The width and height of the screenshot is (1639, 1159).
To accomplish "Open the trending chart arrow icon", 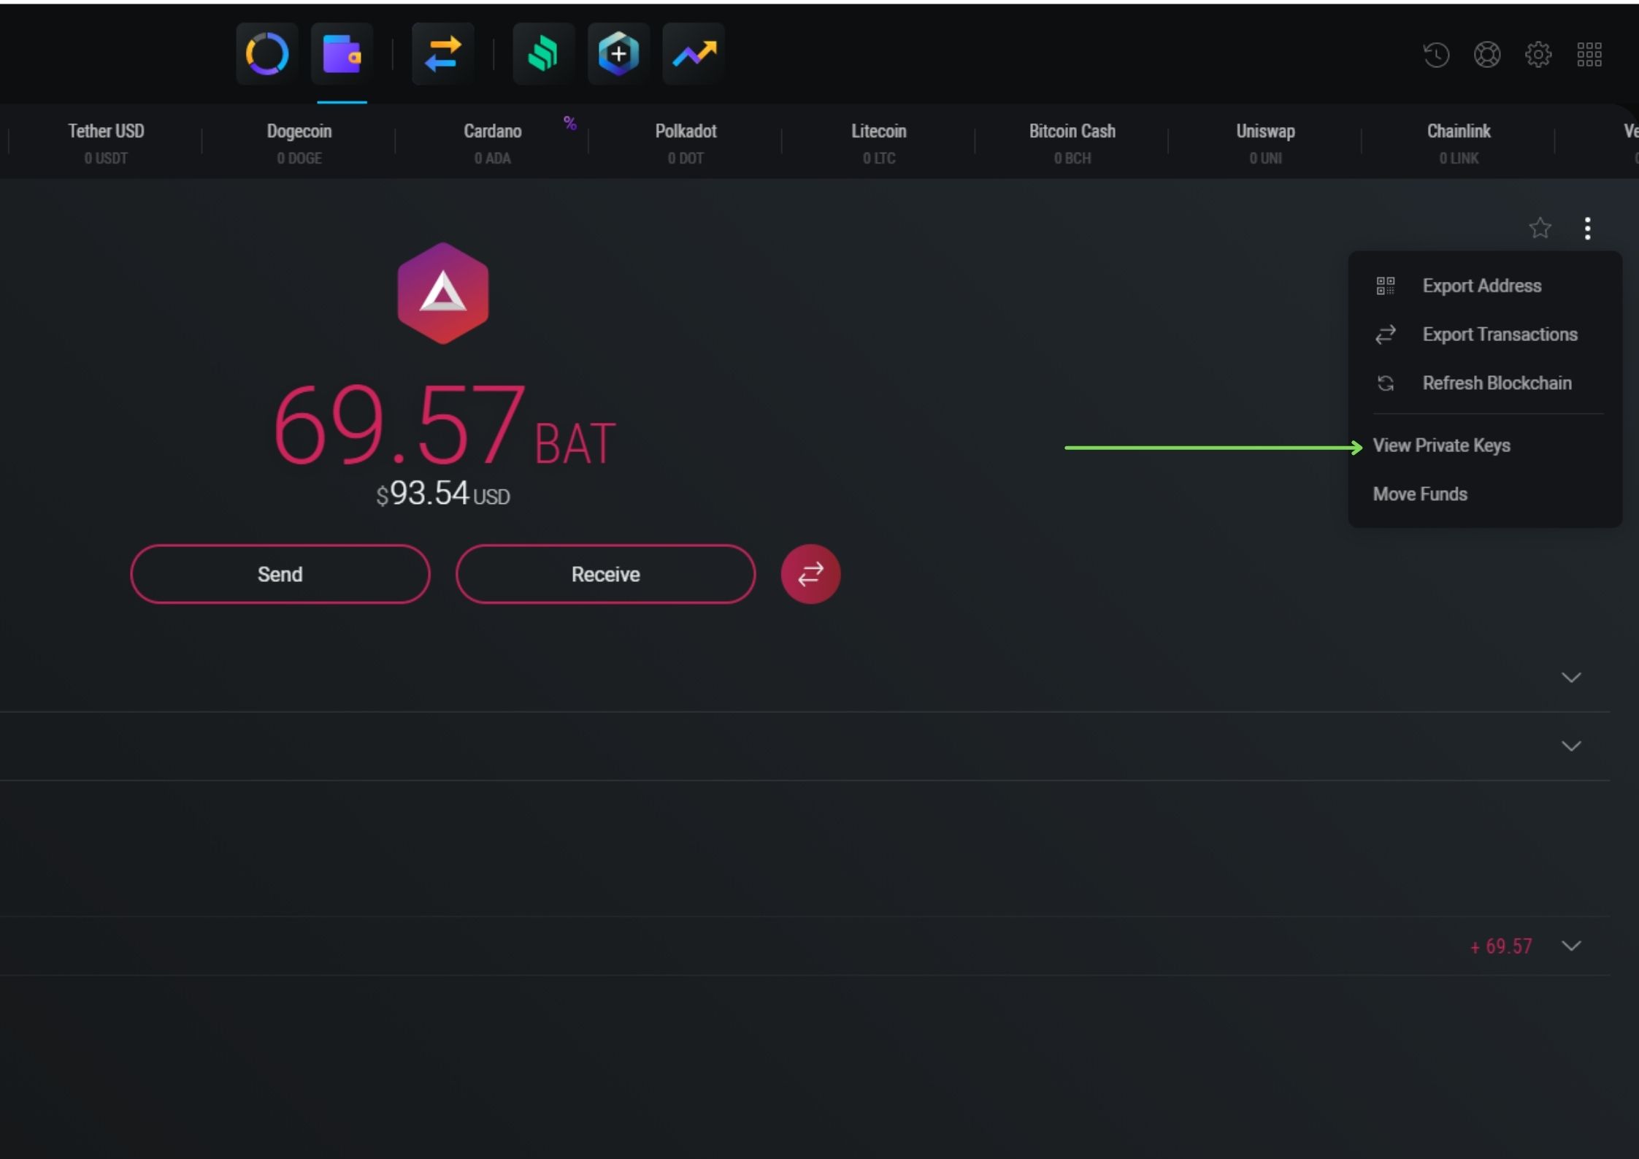I will (x=694, y=54).
